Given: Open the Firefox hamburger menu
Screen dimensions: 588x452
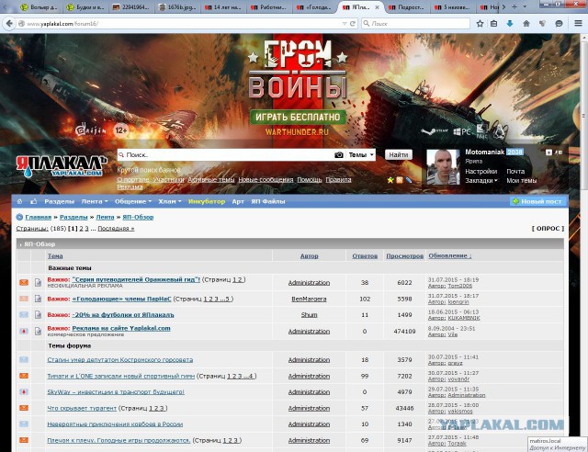Looking at the screenshot, I should [578, 24].
